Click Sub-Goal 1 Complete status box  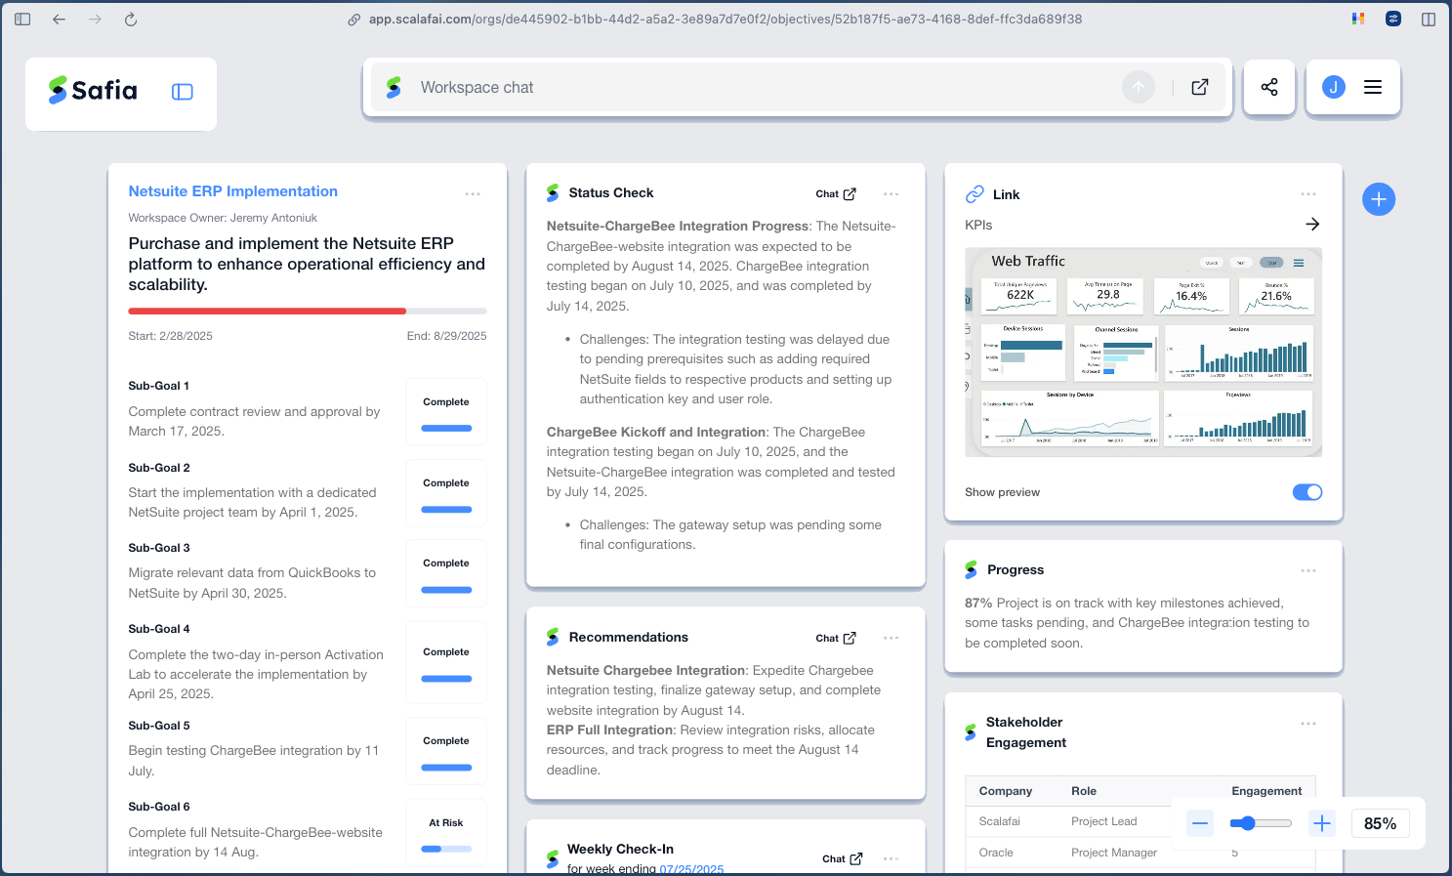(446, 411)
